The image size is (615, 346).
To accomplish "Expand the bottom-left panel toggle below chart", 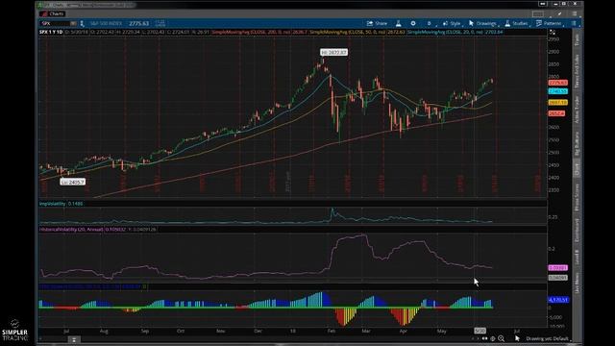I will [74, 339].
